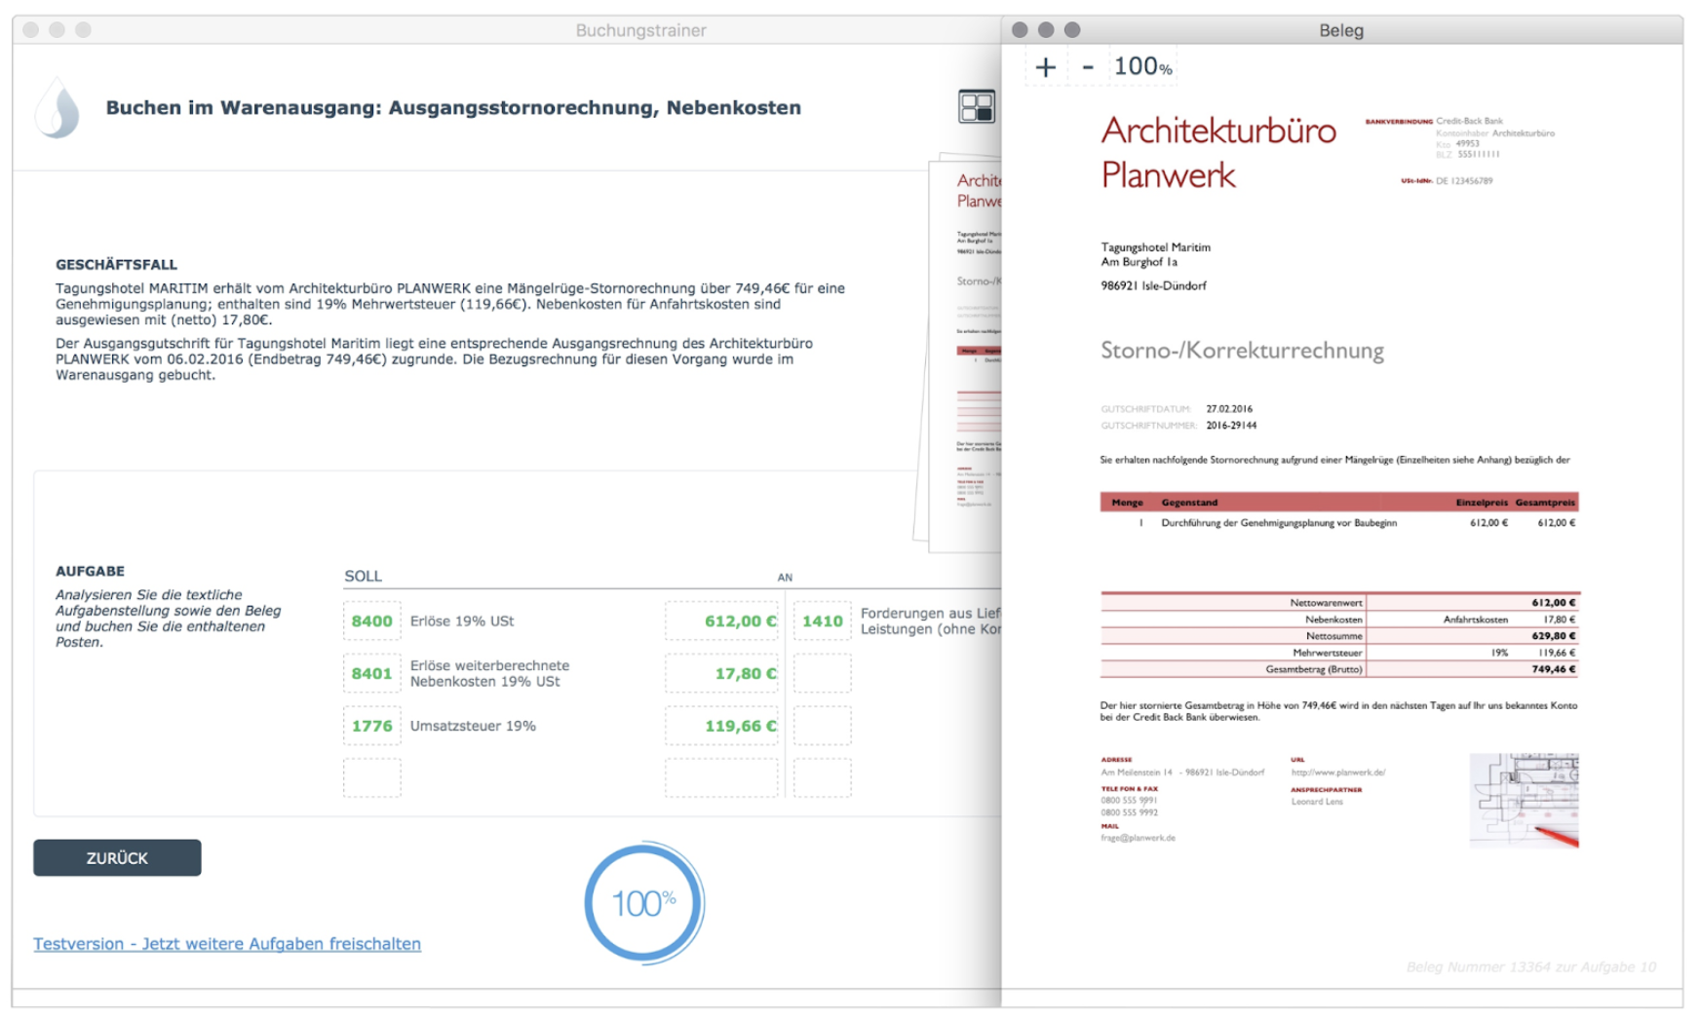1700x1017 pixels.
Task: Click the AN column heading
Action: (x=785, y=578)
